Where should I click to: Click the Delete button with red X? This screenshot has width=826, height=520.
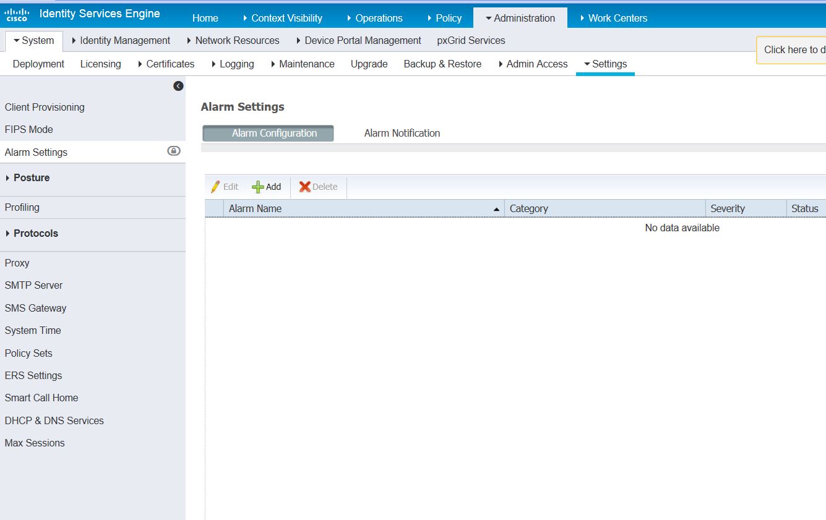319,187
